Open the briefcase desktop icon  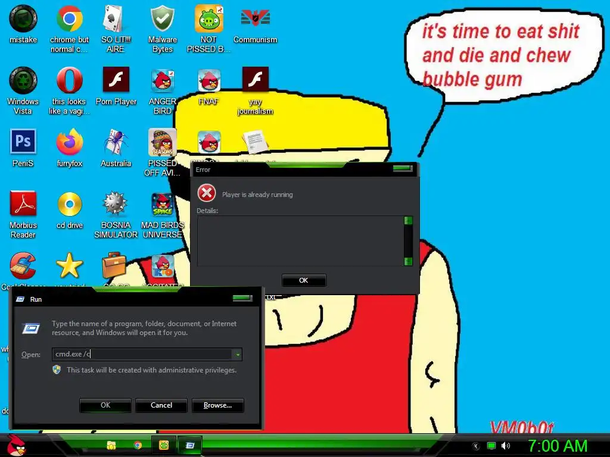coord(114,265)
